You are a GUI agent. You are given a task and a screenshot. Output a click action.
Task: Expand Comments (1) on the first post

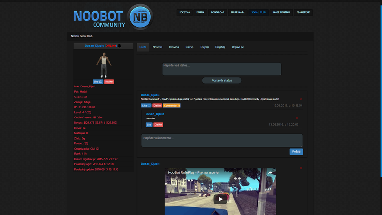pos(172,105)
